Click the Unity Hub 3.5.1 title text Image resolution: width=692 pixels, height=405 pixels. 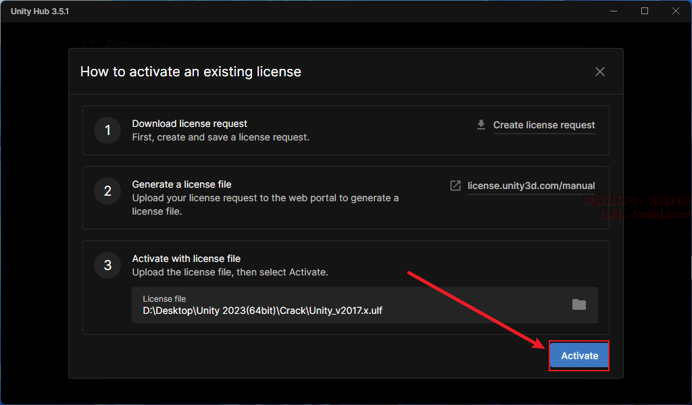click(x=40, y=11)
